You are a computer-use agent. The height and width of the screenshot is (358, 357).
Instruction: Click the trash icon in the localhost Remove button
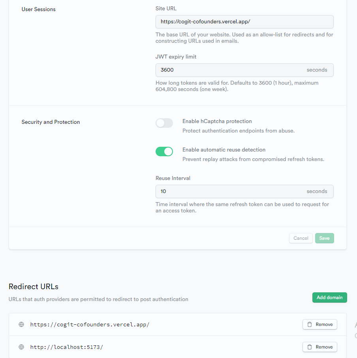pyautogui.click(x=309, y=347)
